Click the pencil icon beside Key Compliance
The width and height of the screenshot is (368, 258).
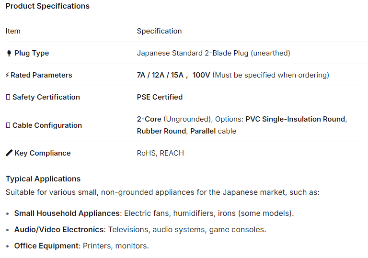(9, 153)
